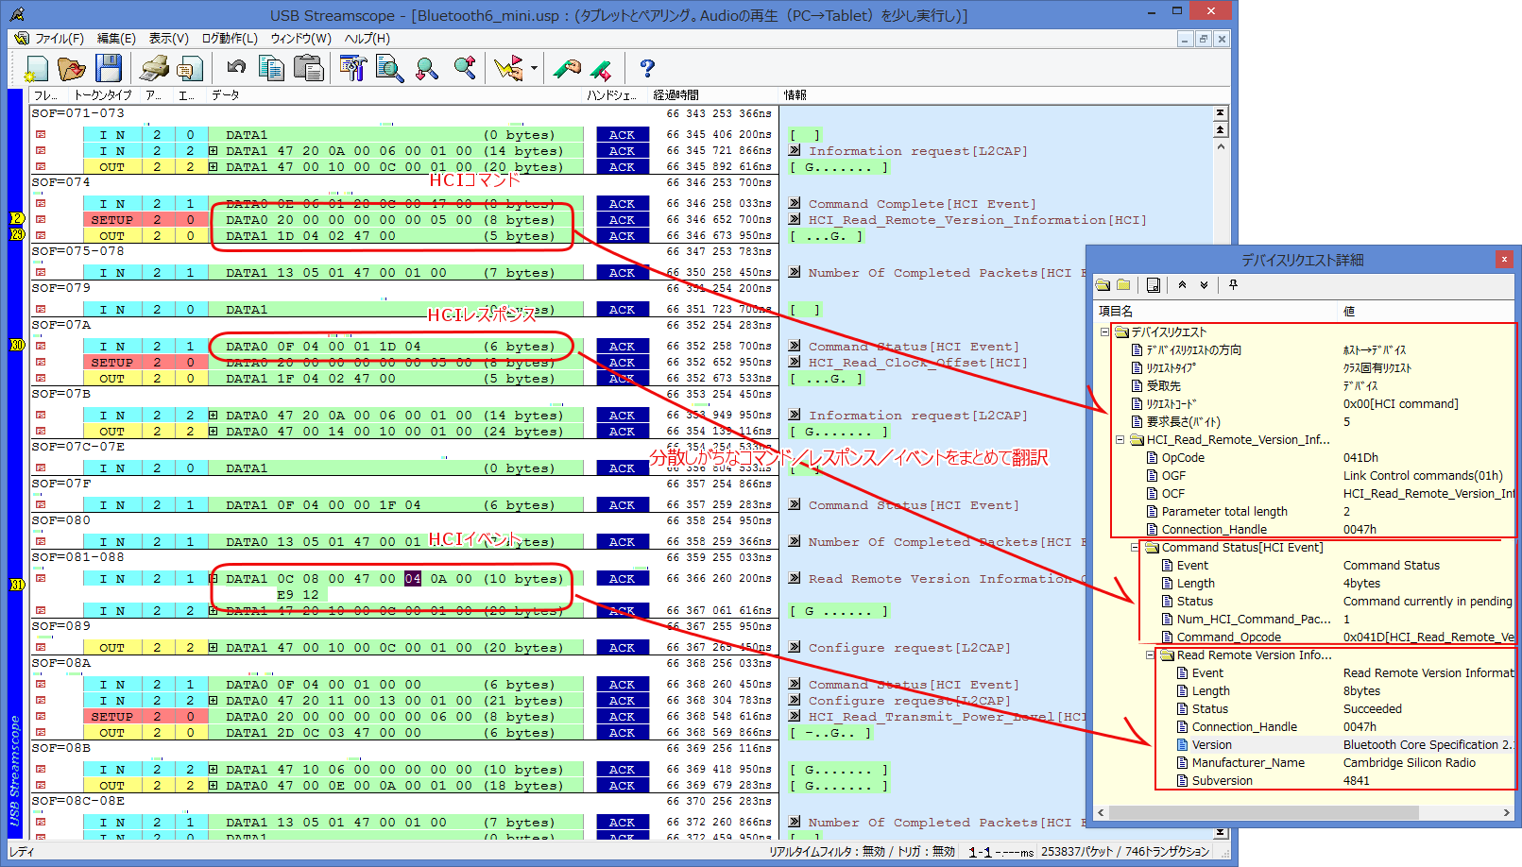Search upward with magnifier up-arrow icon
The height and width of the screenshot is (867, 1522).
click(464, 68)
